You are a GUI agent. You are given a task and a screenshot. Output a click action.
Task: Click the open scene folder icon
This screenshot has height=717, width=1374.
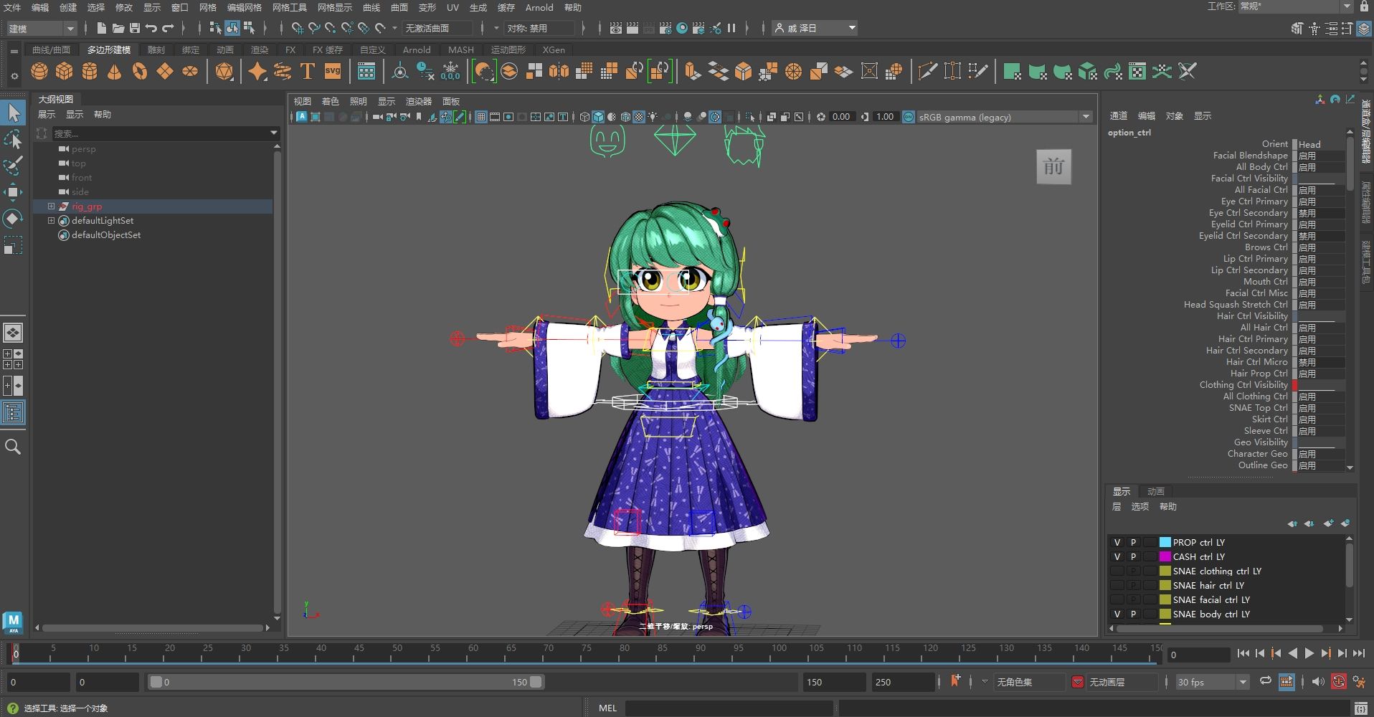pos(118,28)
